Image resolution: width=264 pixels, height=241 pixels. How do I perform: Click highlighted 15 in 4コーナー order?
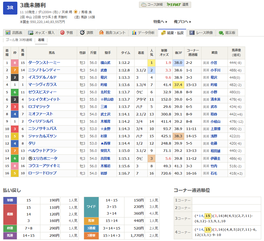tap(208, 230)
